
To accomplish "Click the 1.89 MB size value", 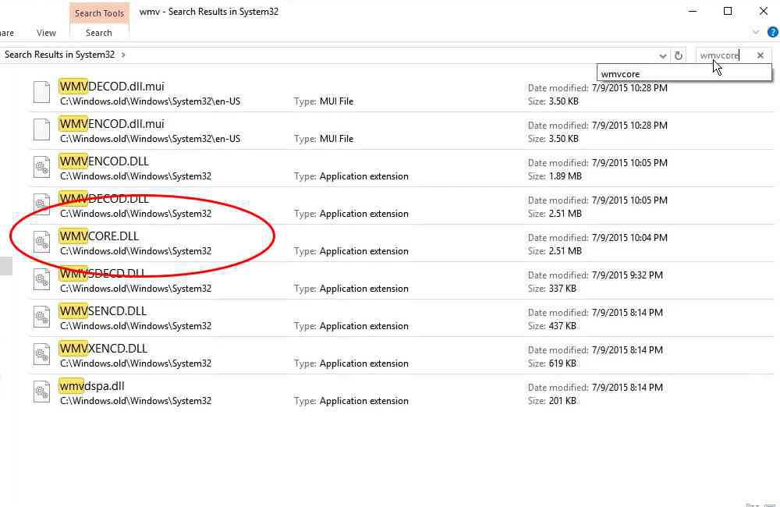I will (565, 176).
